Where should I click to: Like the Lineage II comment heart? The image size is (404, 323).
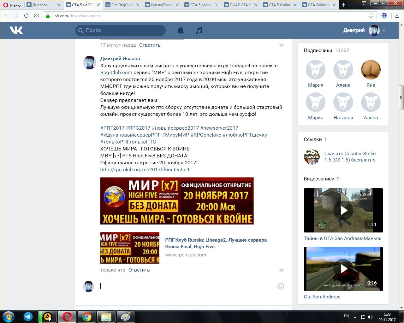[282, 270]
